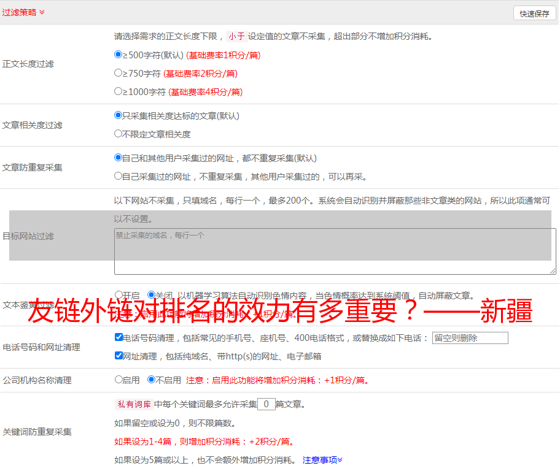
Task: Enable 公司机构名称清理 with 启用 radio
Action: tap(119, 380)
